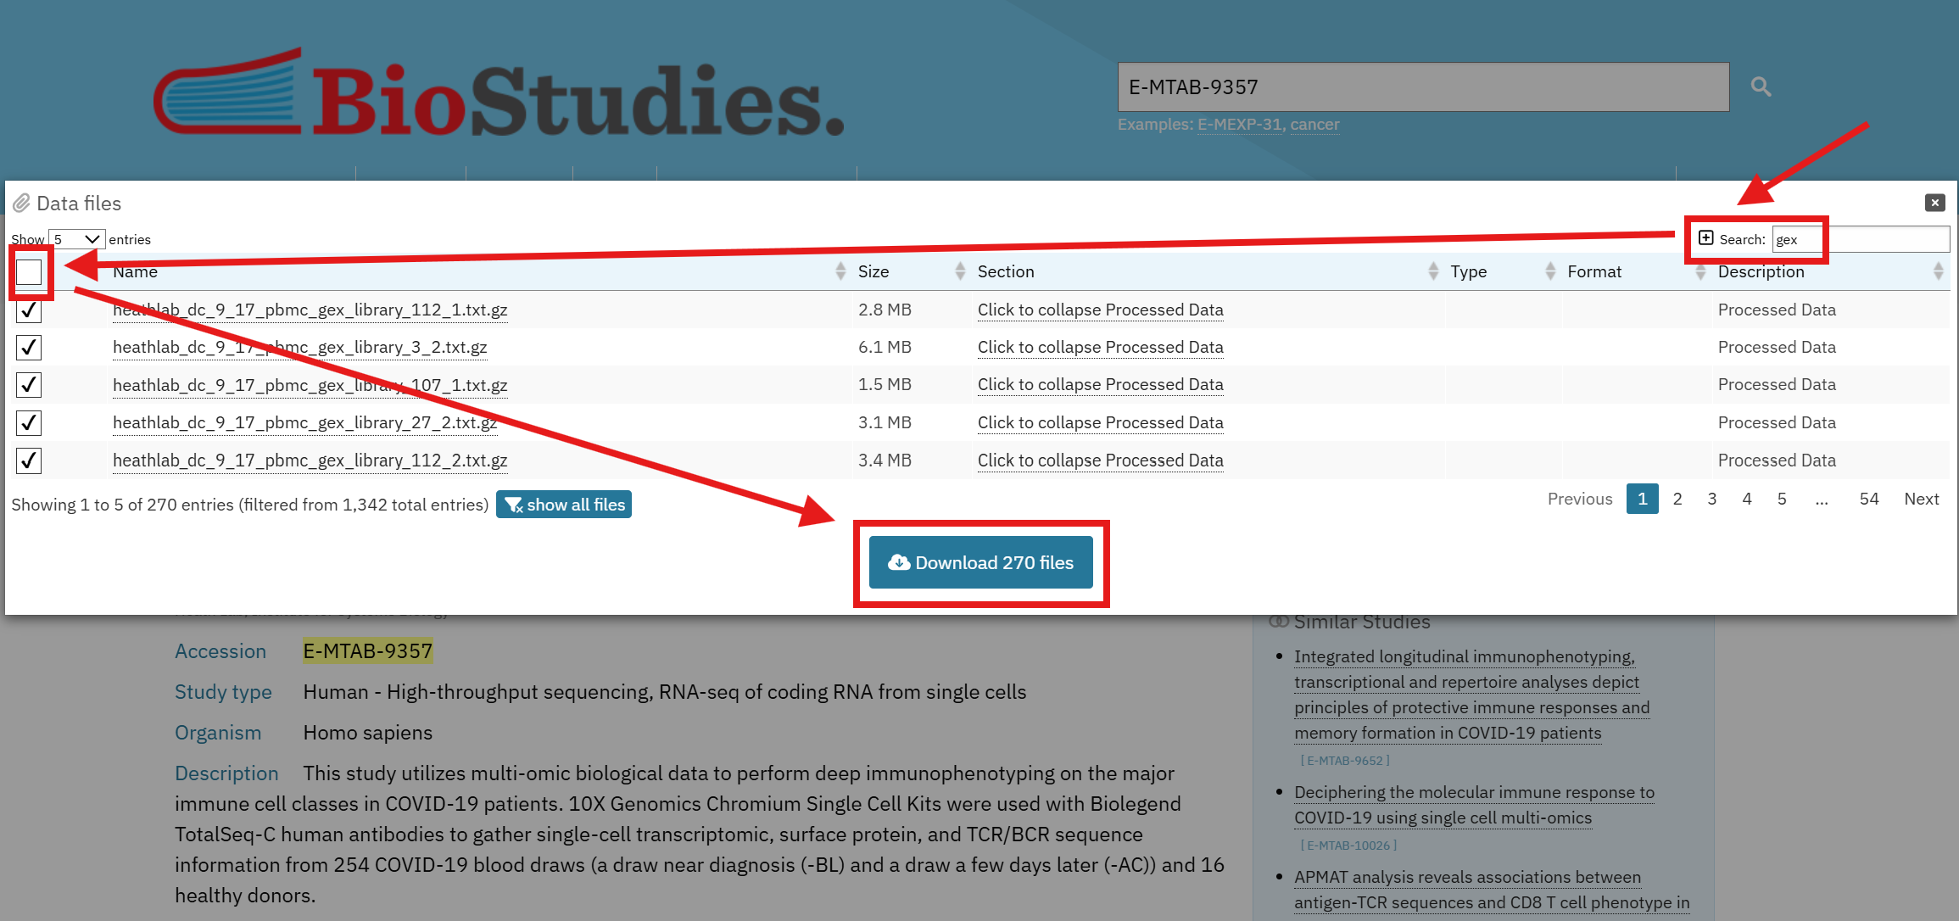
Task: Close the Data files dialog
Action: click(x=1934, y=203)
